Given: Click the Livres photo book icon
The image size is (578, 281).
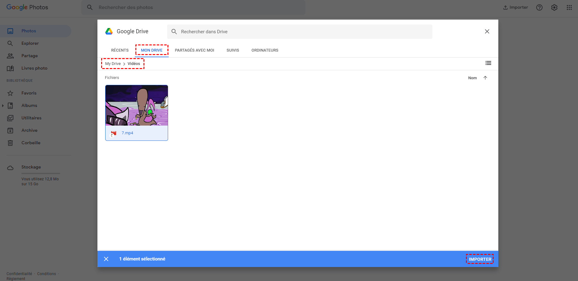Looking at the screenshot, I should [x=10, y=68].
